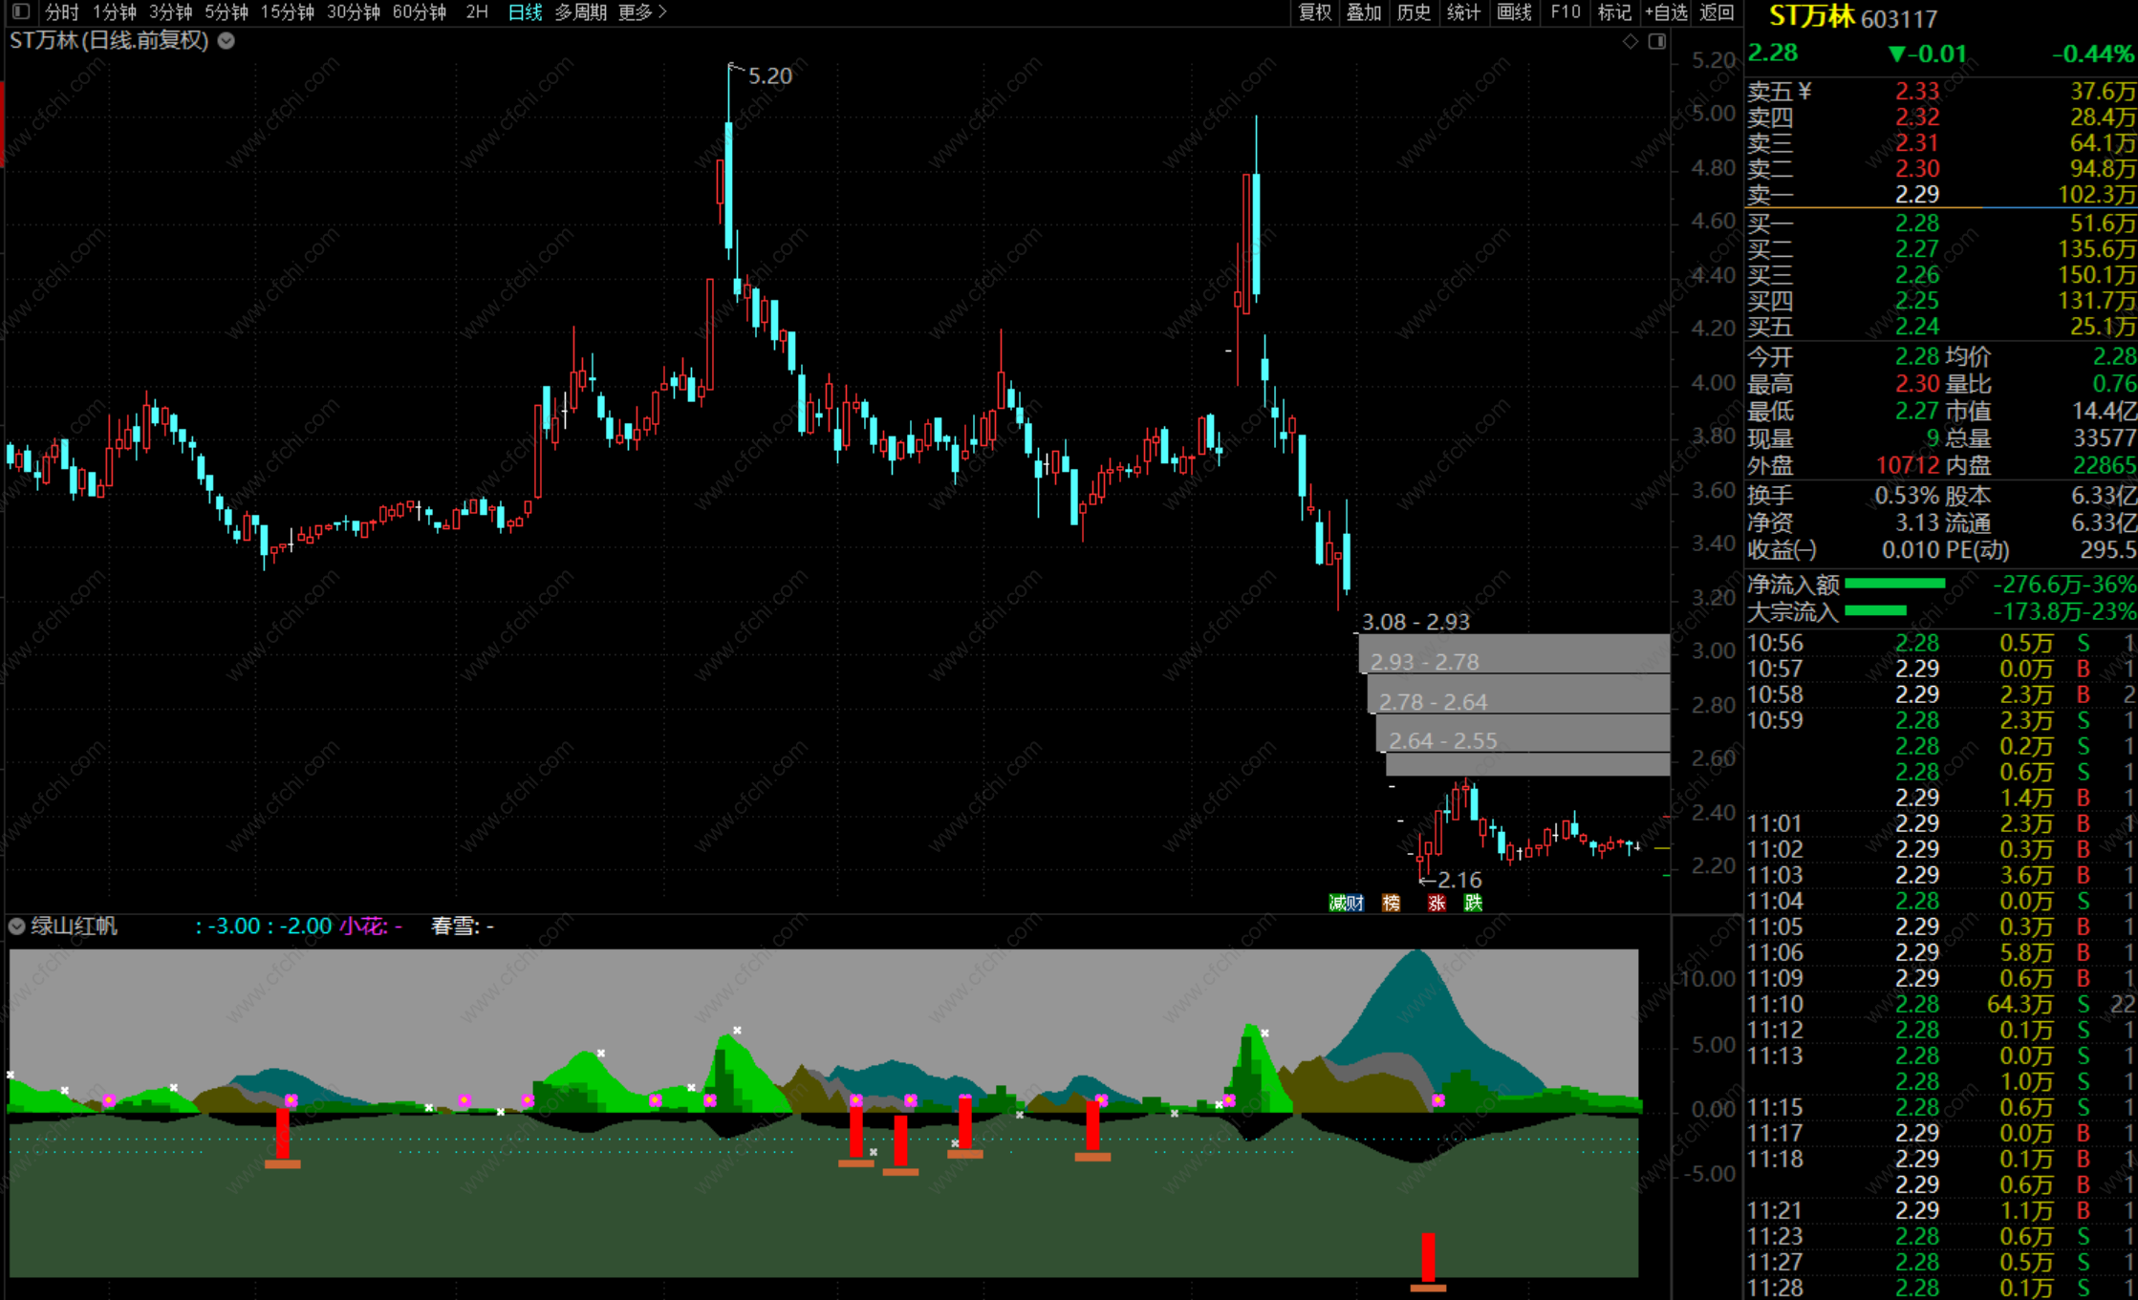Click the 复权 button
2138x1300 pixels.
click(x=1314, y=12)
